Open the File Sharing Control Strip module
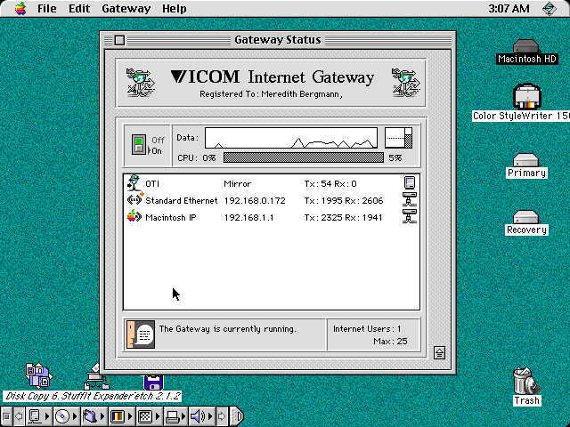The height and width of the screenshot is (427, 570). pyautogui.click(x=94, y=416)
